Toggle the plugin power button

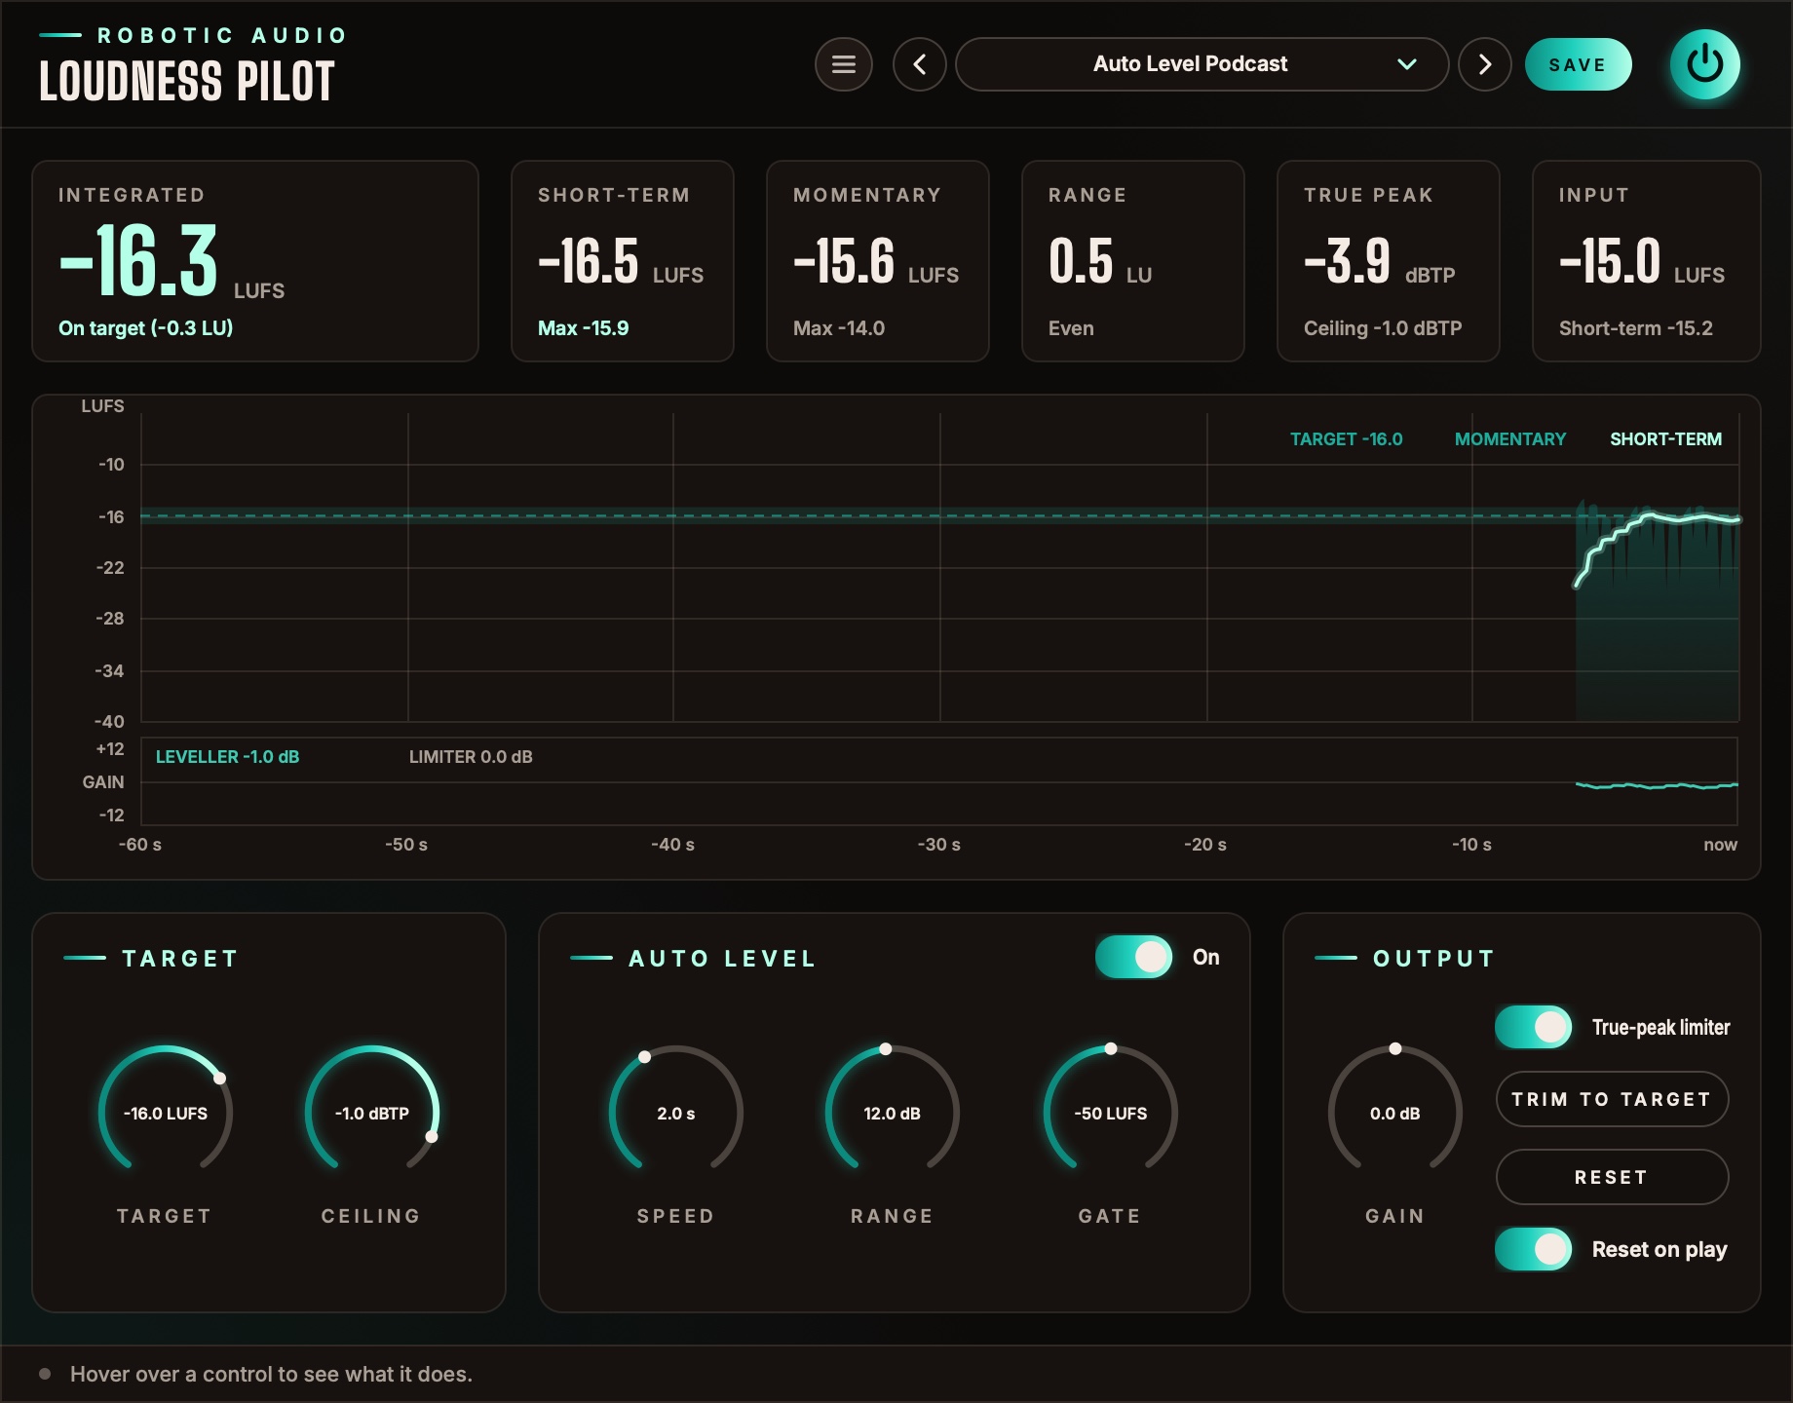pyautogui.click(x=1705, y=64)
